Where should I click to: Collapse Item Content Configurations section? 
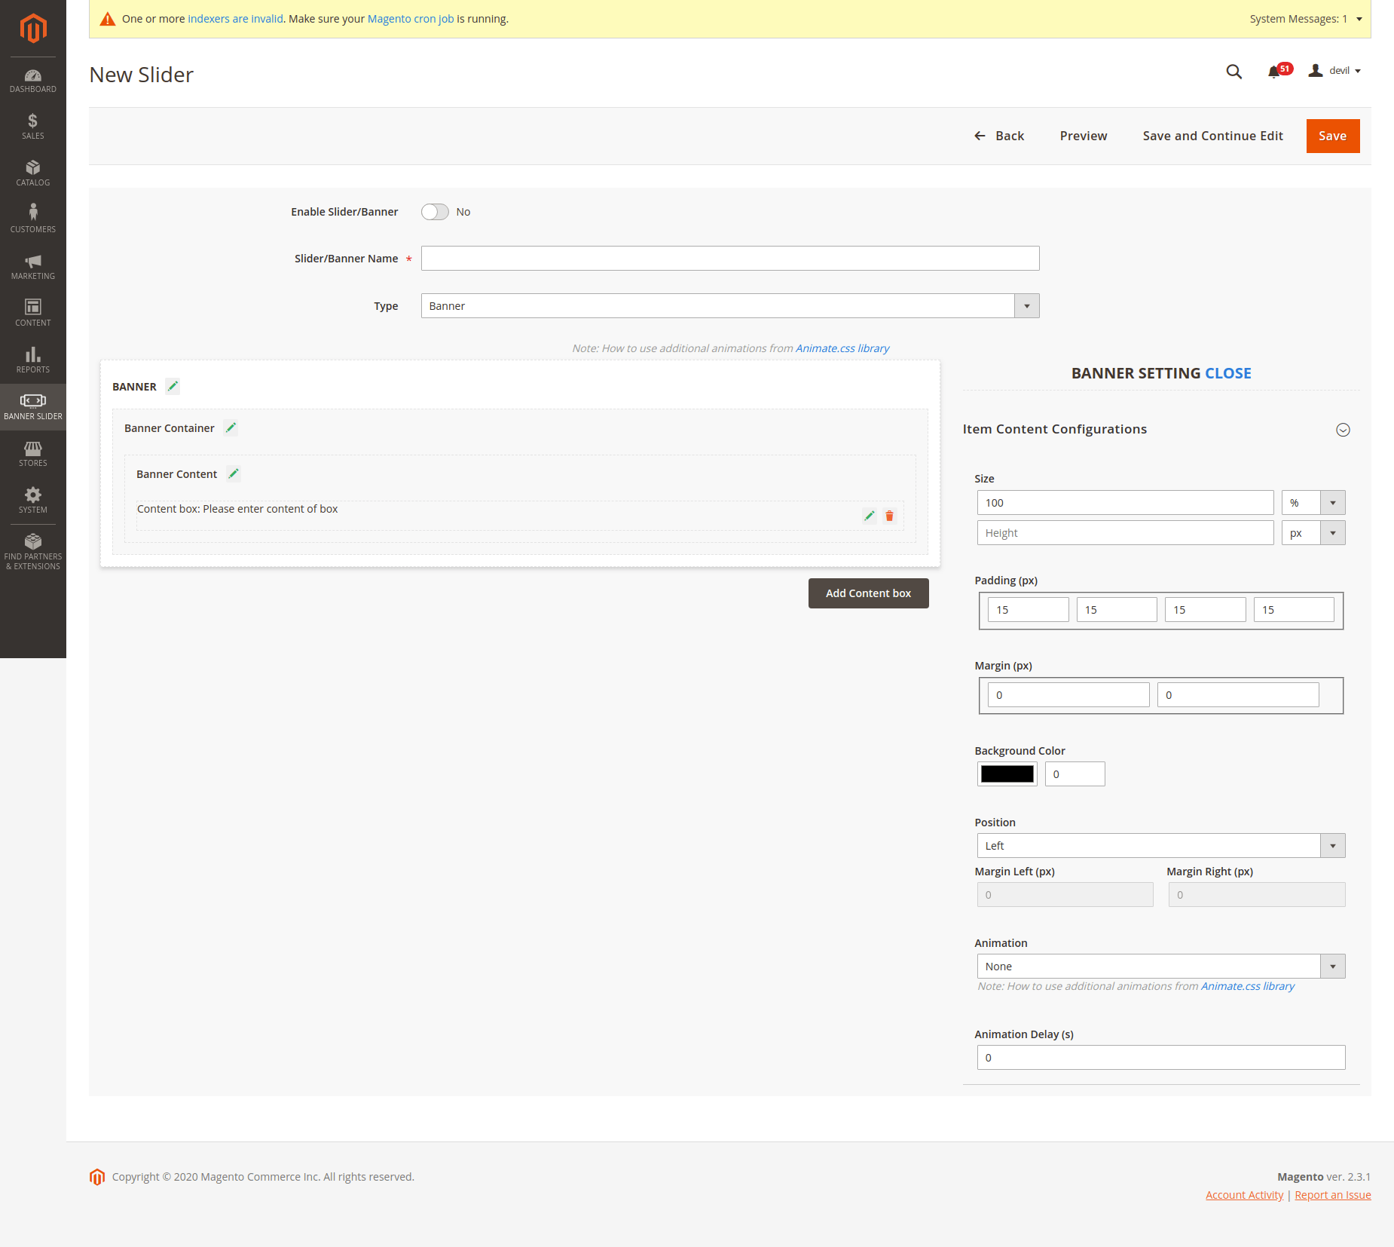[x=1343, y=430]
